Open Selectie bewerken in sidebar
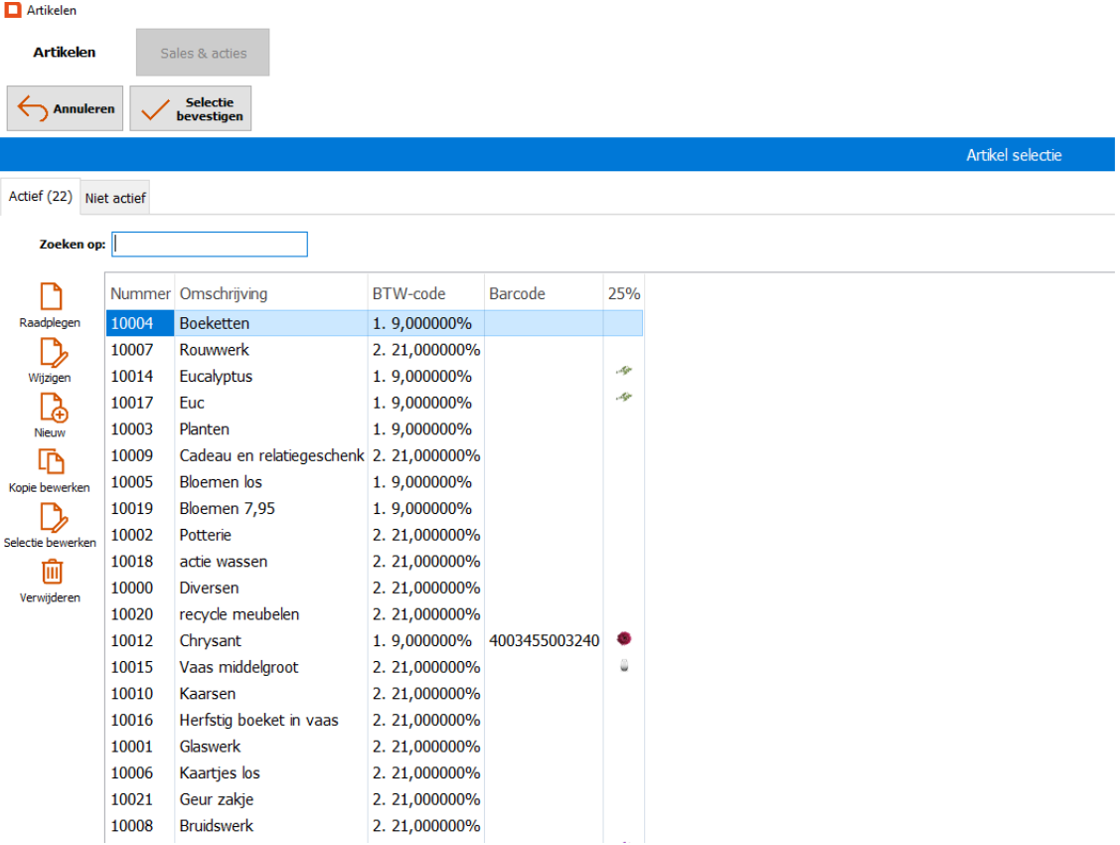Screen dimensions: 1120x845 [51, 518]
